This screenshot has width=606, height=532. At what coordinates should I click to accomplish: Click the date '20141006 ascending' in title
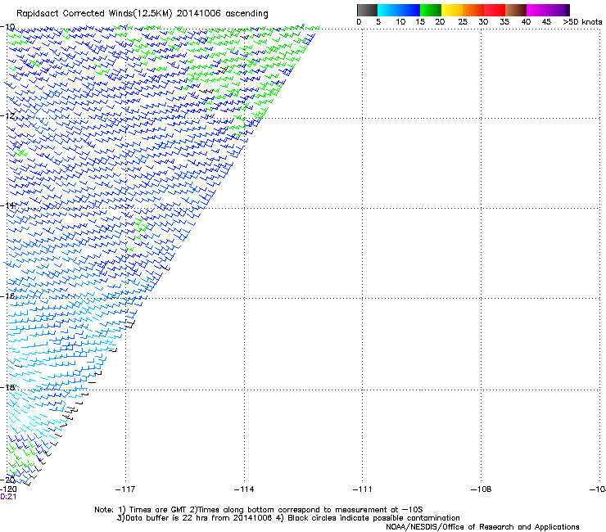coord(222,14)
